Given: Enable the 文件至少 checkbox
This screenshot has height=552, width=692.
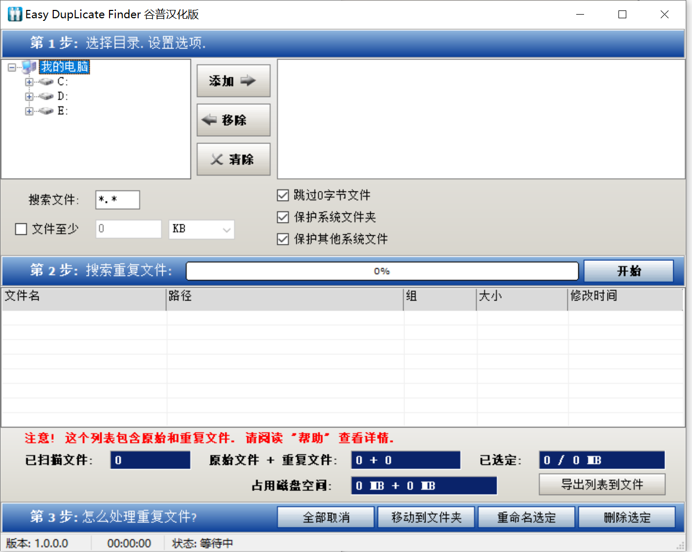Looking at the screenshot, I should click(x=21, y=229).
